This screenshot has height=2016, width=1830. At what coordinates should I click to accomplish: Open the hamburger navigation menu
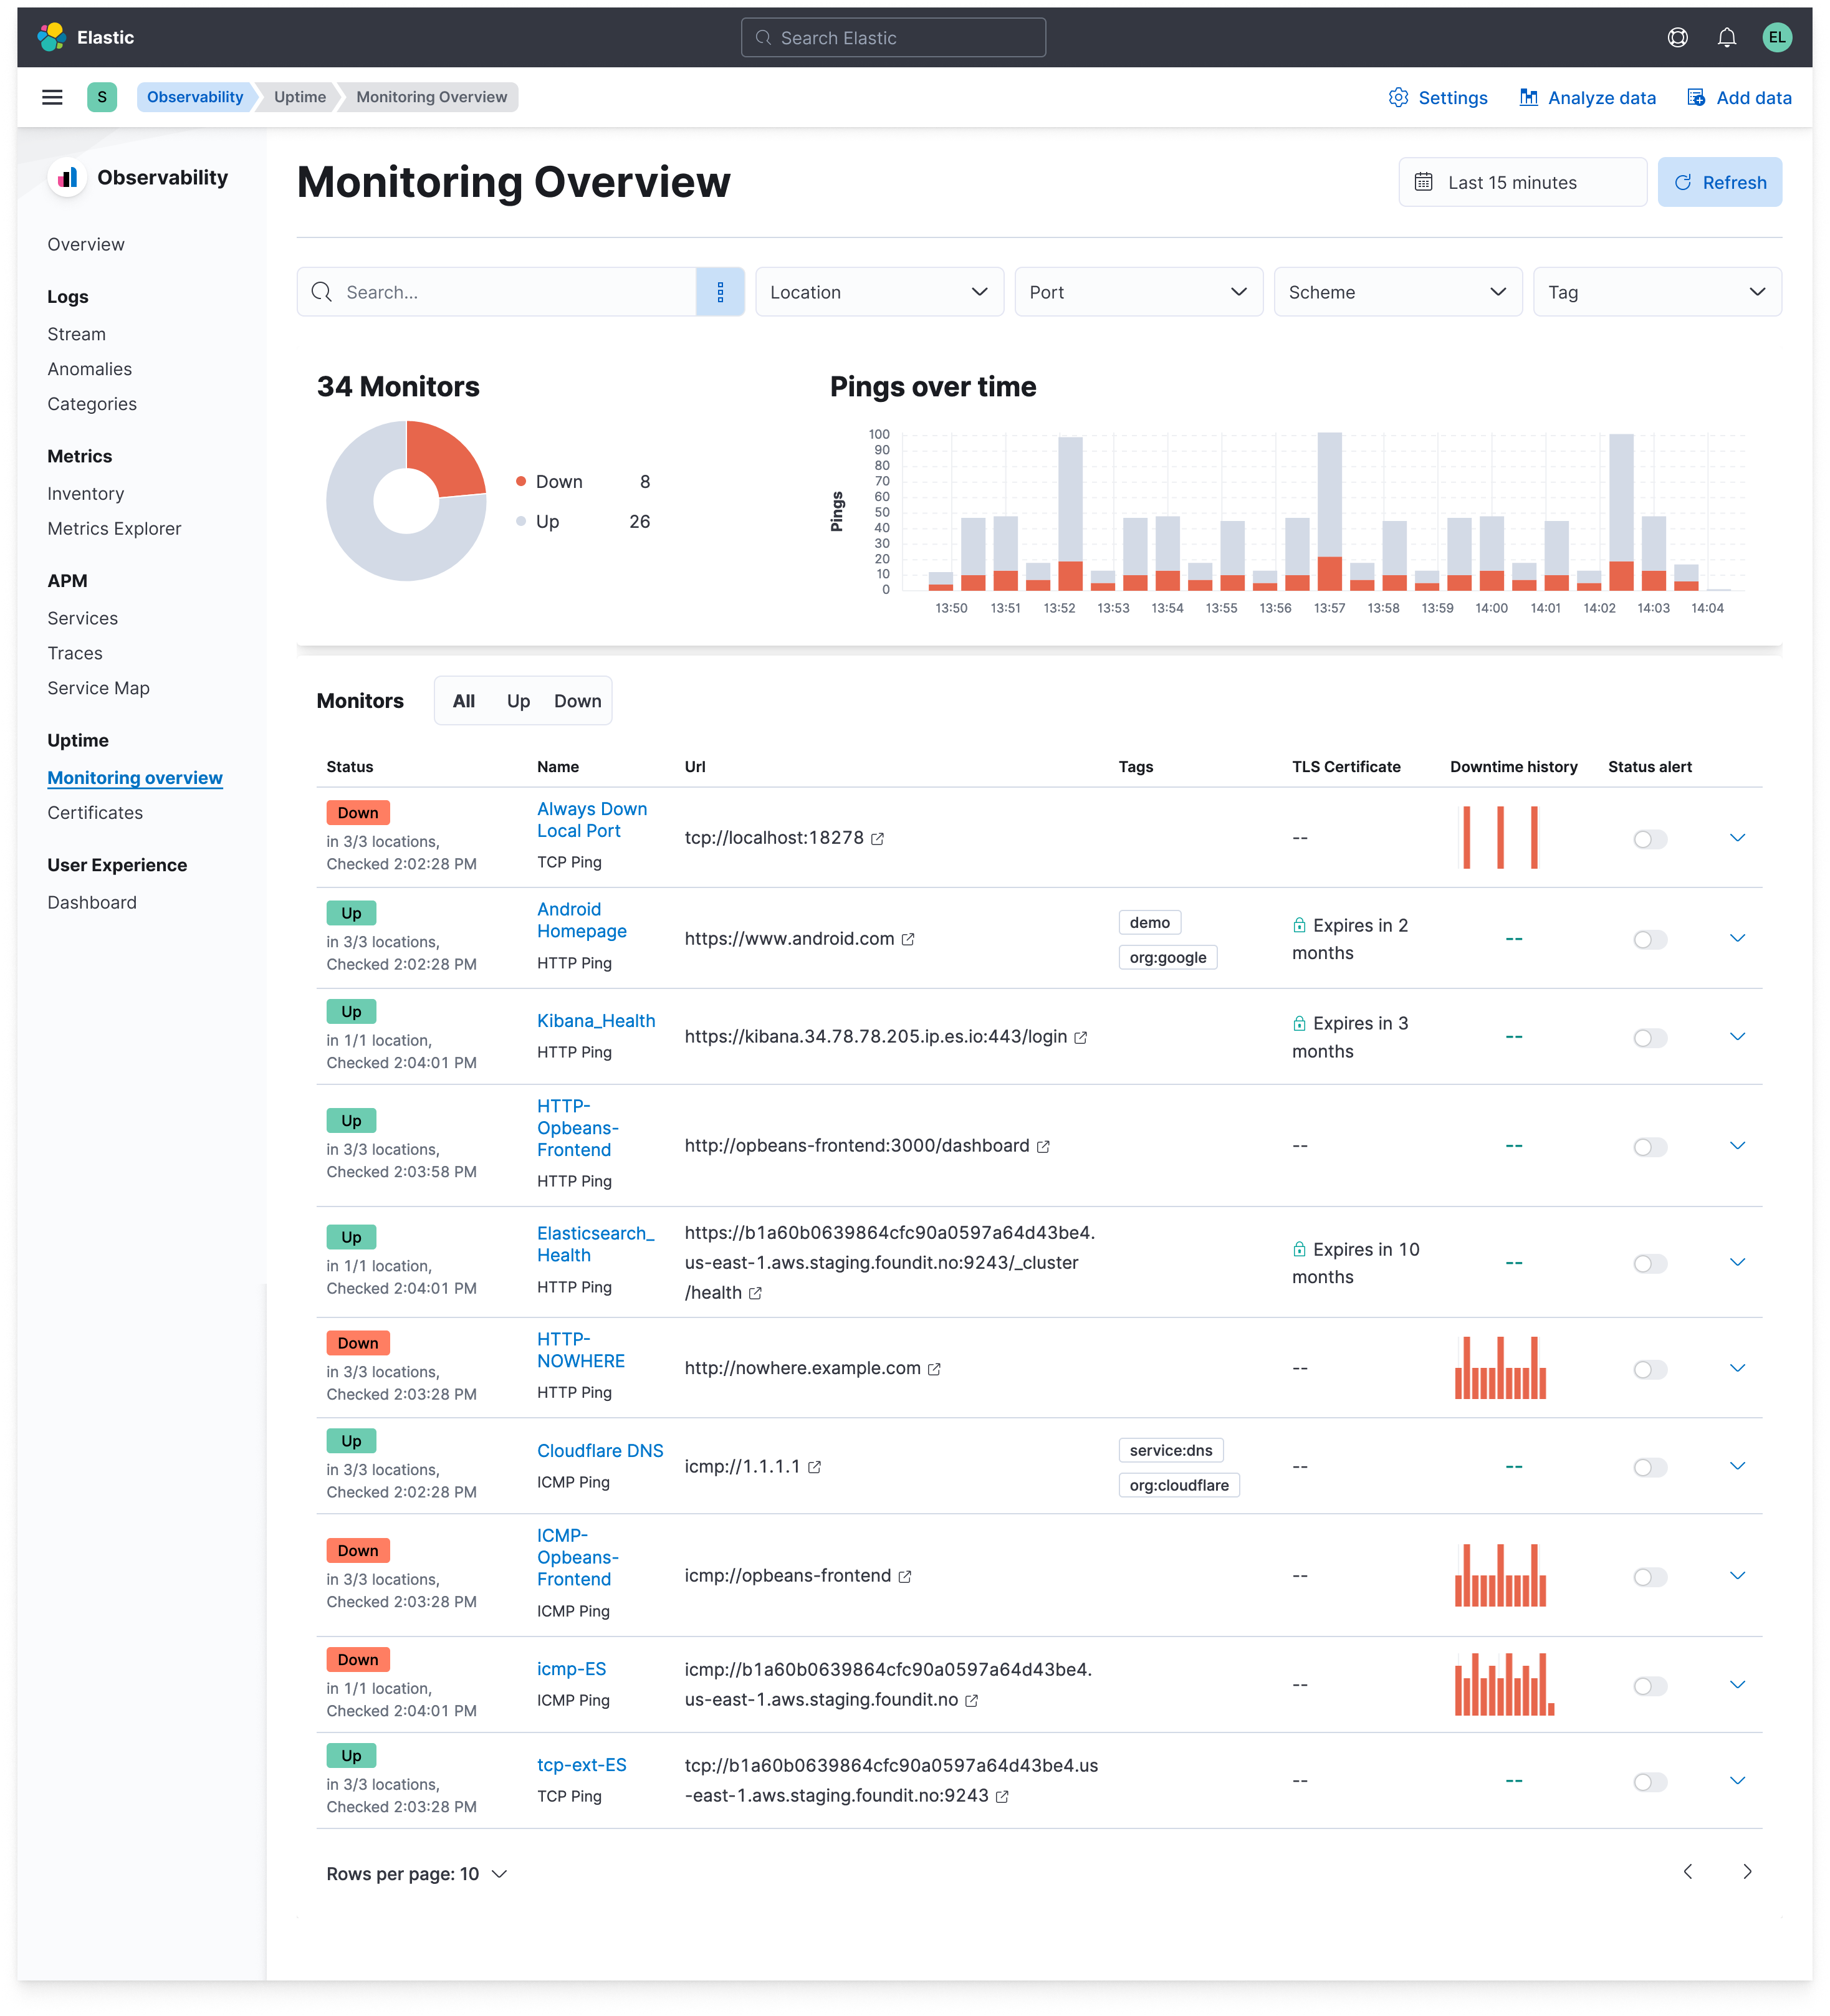(52, 97)
